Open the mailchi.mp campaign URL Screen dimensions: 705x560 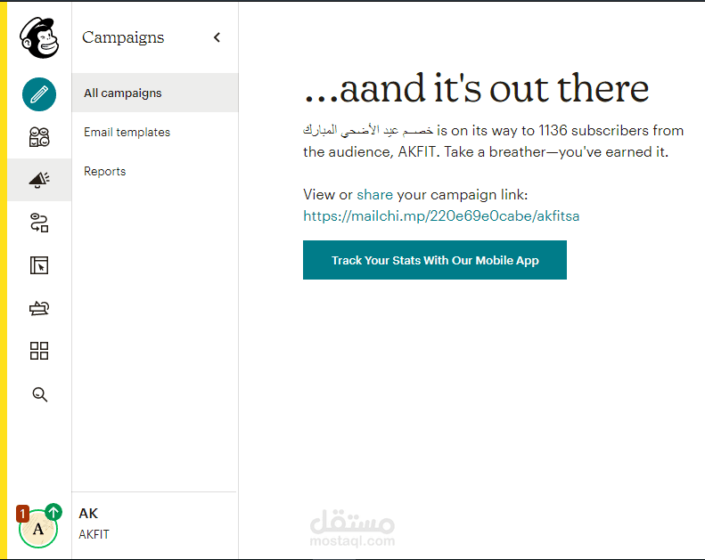pos(441,216)
